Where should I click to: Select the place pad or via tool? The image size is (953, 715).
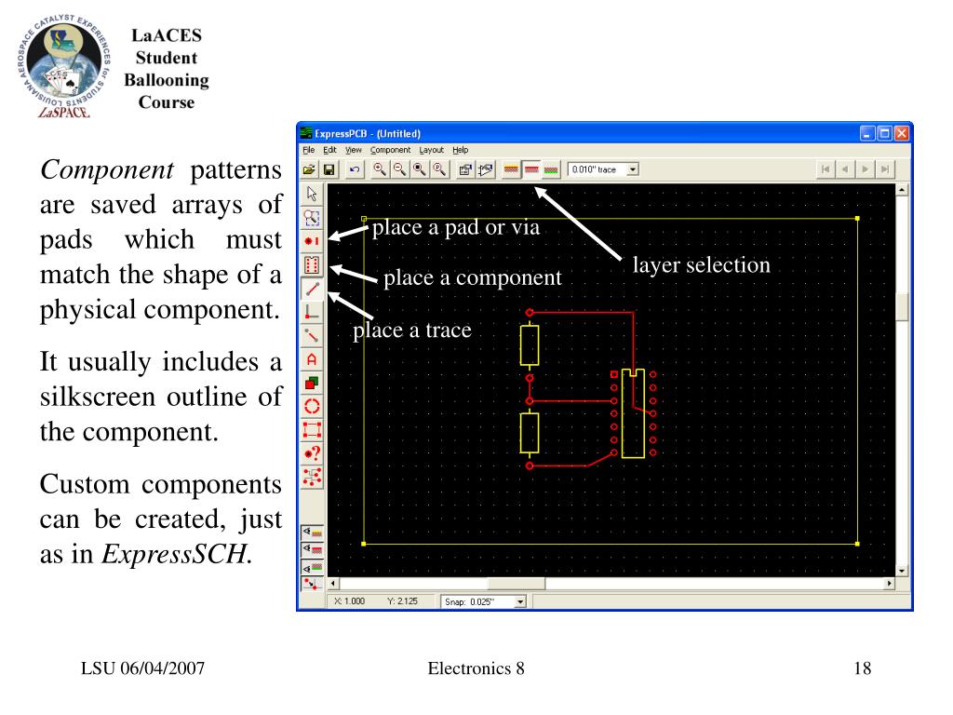(312, 241)
